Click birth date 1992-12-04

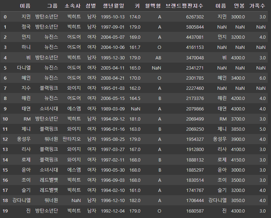pyautogui.click(x=113, y=211)
